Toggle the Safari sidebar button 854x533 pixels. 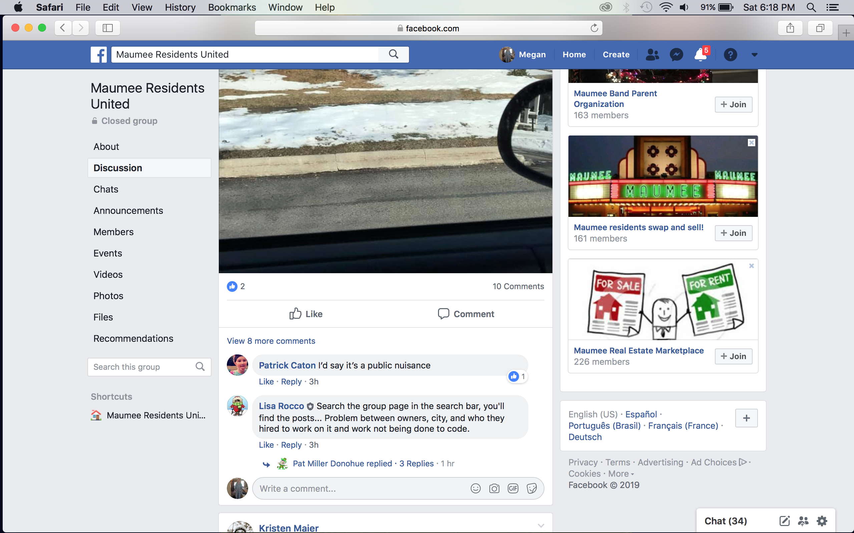107,28
